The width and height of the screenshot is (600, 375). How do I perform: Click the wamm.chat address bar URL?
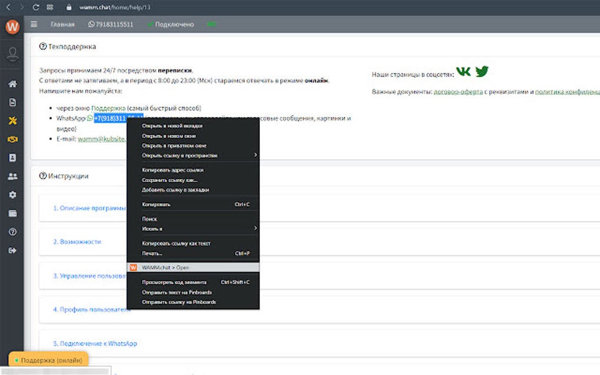[115, 7]
